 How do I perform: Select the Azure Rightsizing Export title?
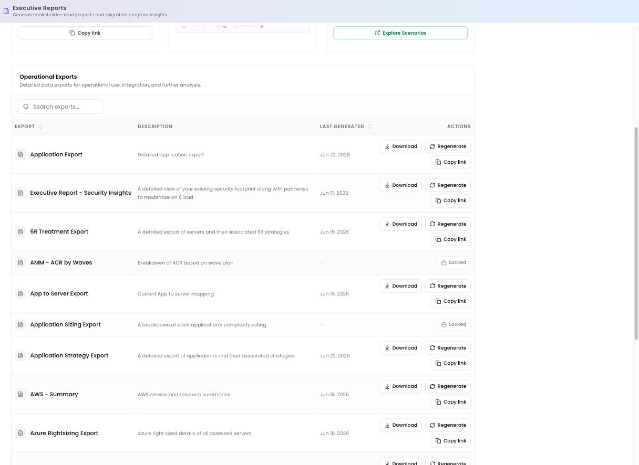[64, 433]
